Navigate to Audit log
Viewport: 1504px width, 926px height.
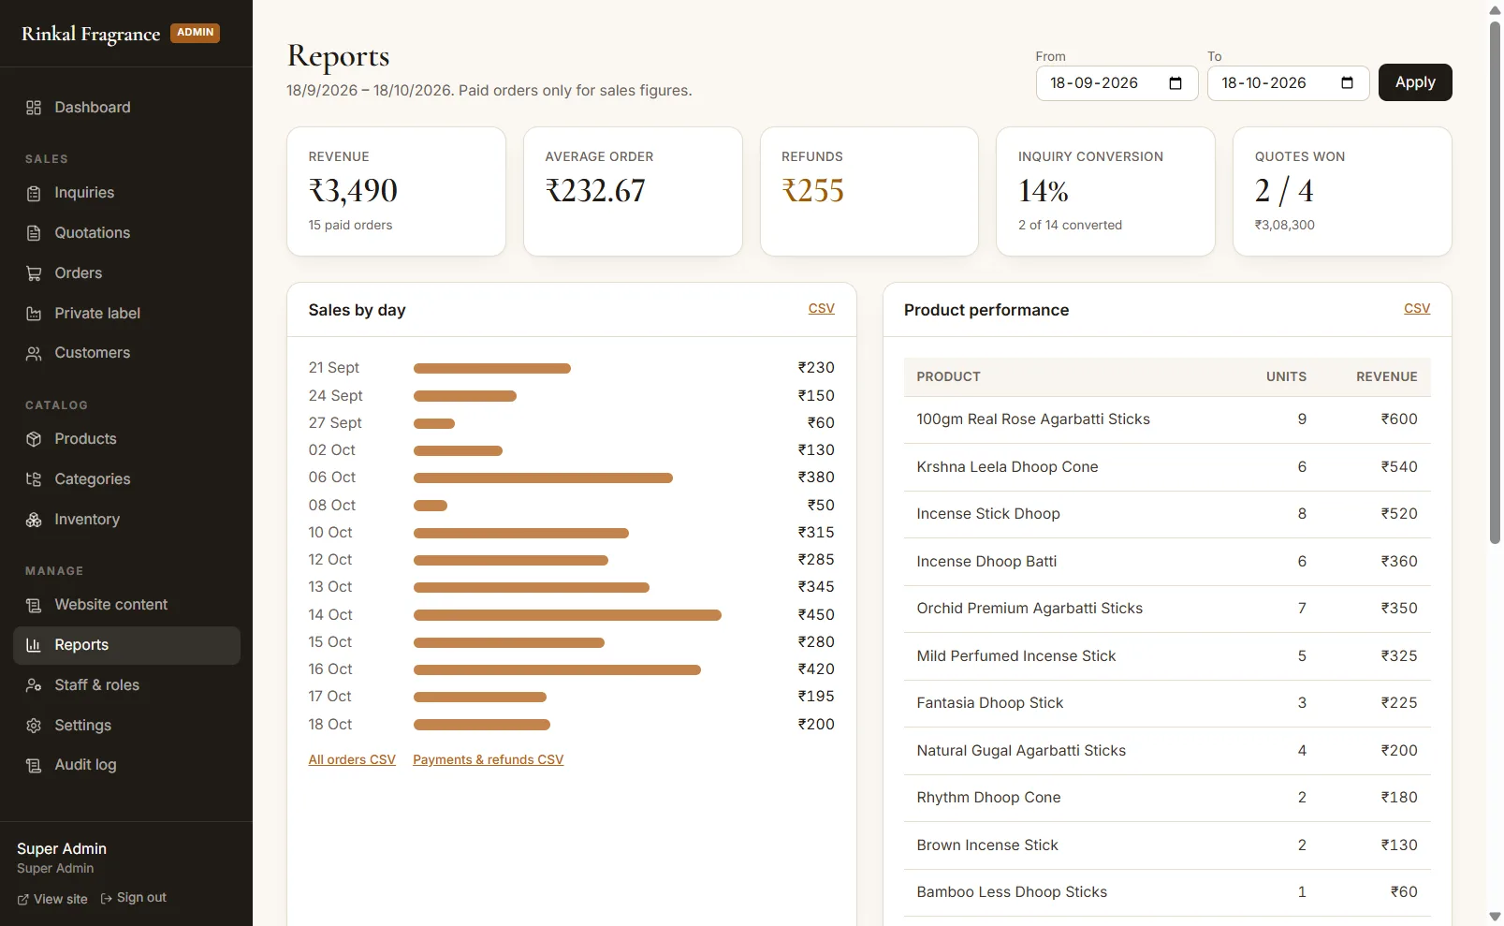pyautogui.click(x=126, y=765)
